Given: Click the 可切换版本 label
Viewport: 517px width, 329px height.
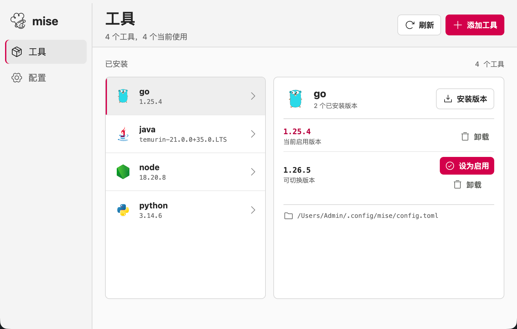Looking at the screenshot, I should pos(299,180).
